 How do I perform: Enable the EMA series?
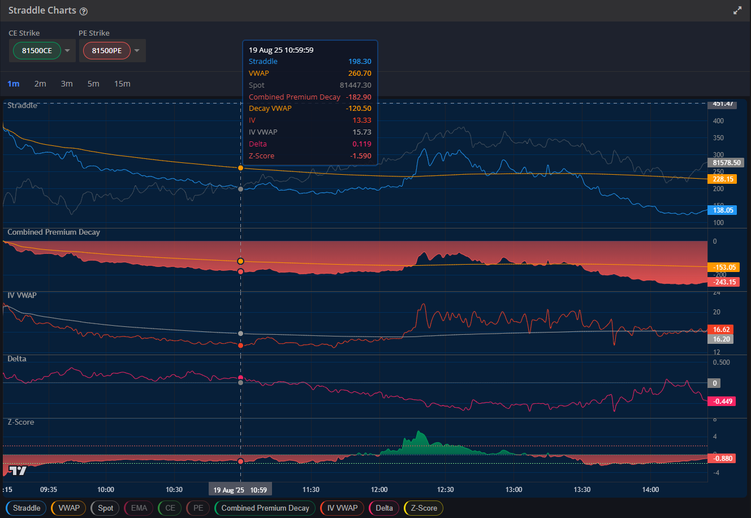[x=138, y=508]
